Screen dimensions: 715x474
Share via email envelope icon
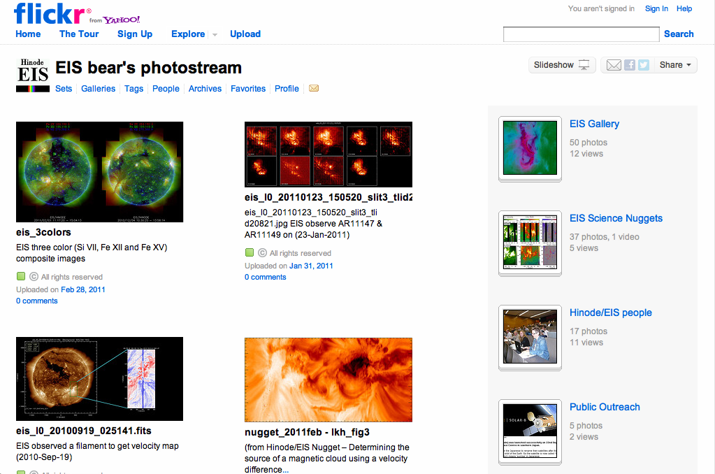point(613,65)
